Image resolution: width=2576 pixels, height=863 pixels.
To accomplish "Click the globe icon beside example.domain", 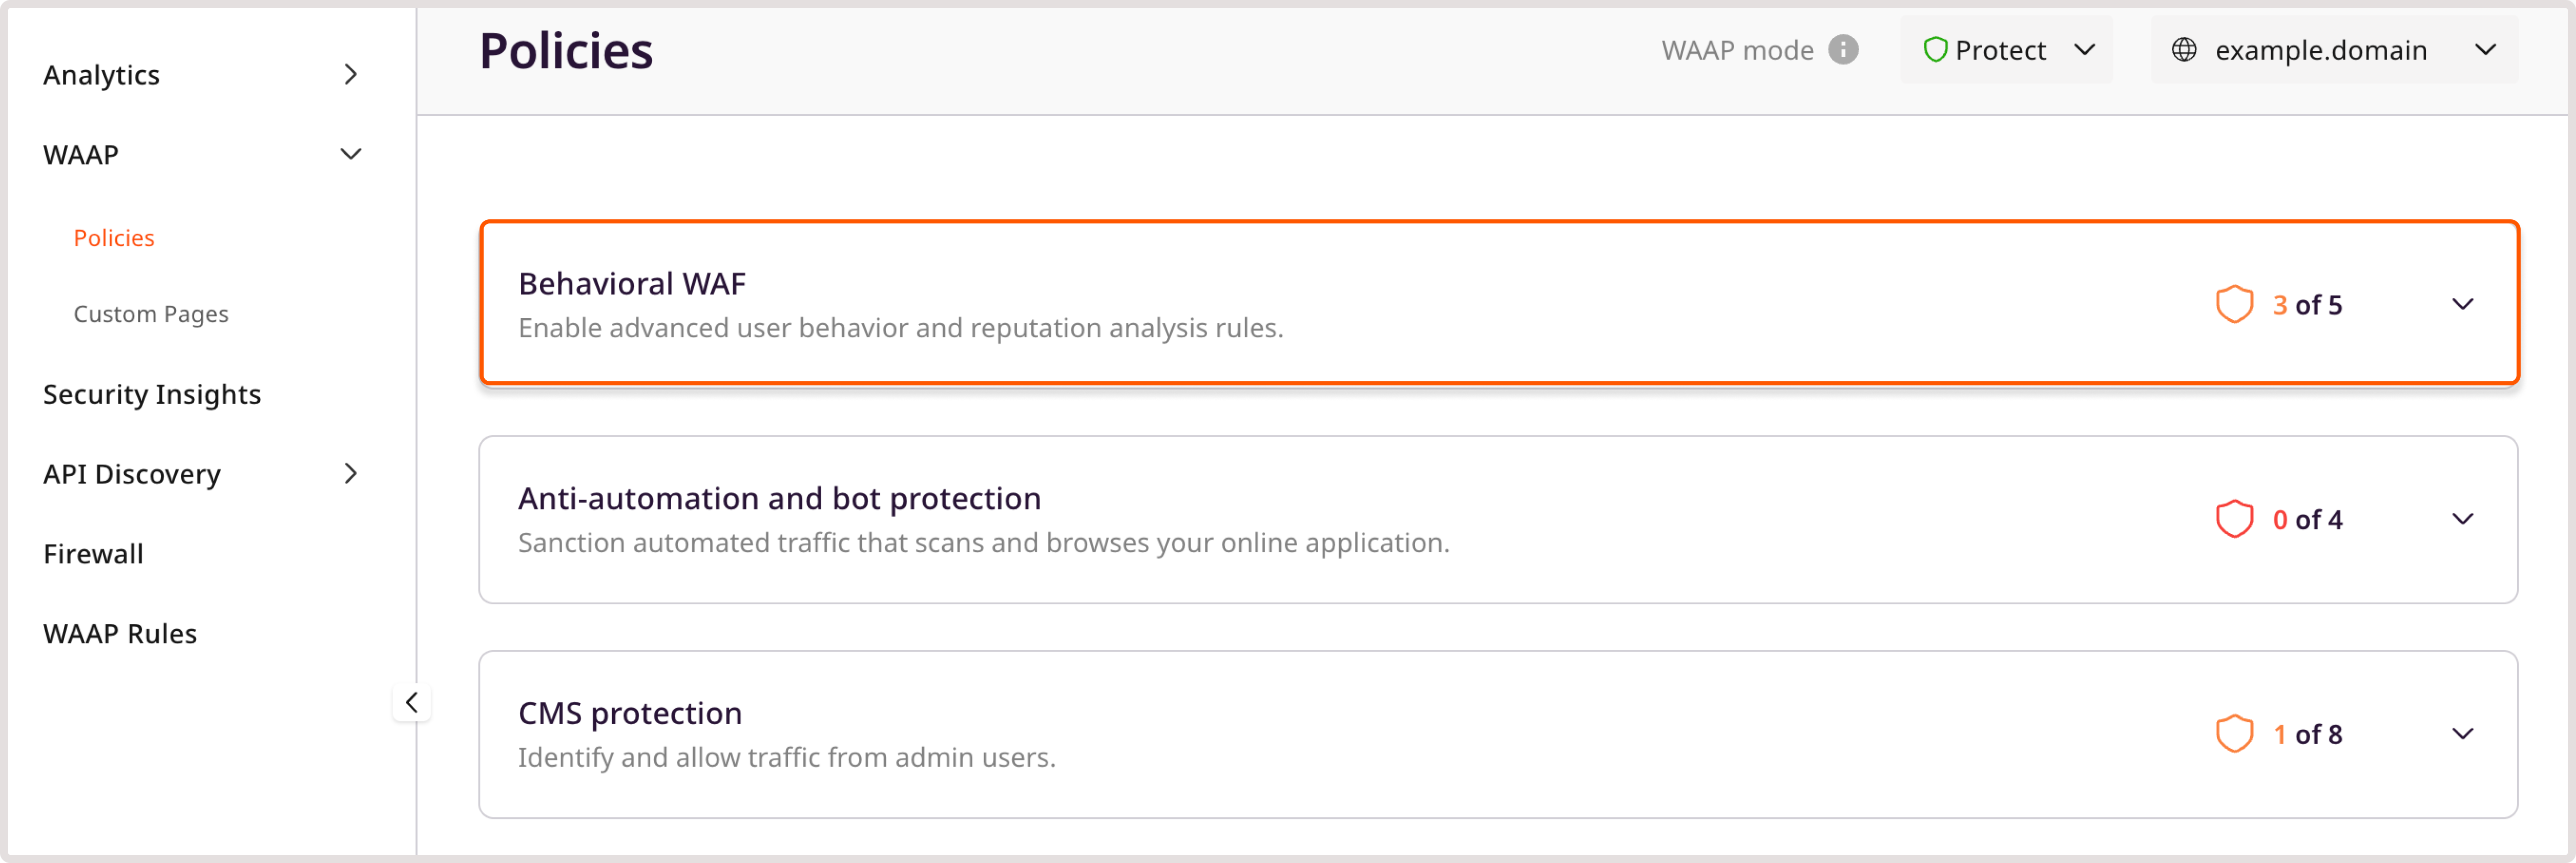I will (2184, 50).
